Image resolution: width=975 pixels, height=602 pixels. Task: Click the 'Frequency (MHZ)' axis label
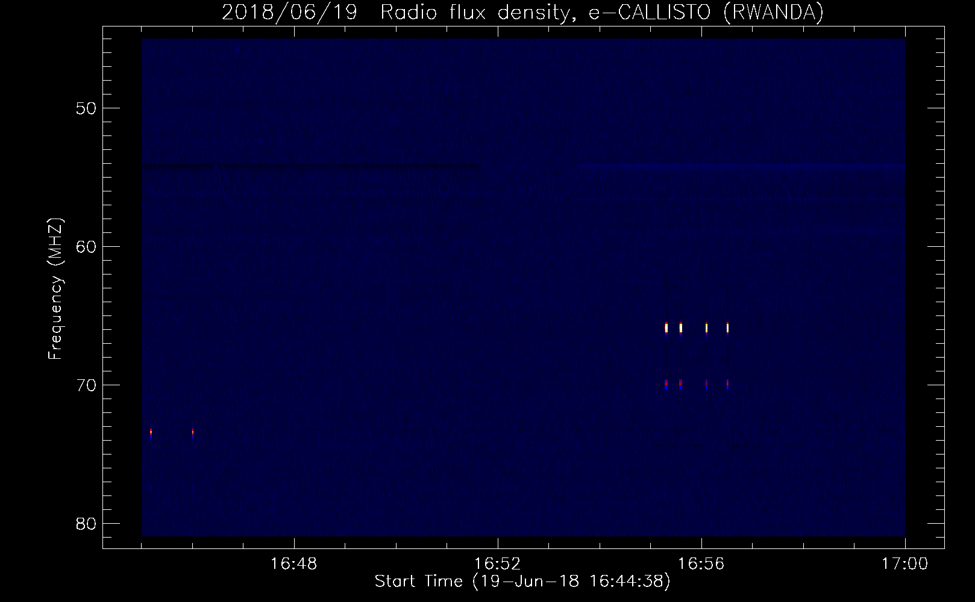tap(55, 289)
